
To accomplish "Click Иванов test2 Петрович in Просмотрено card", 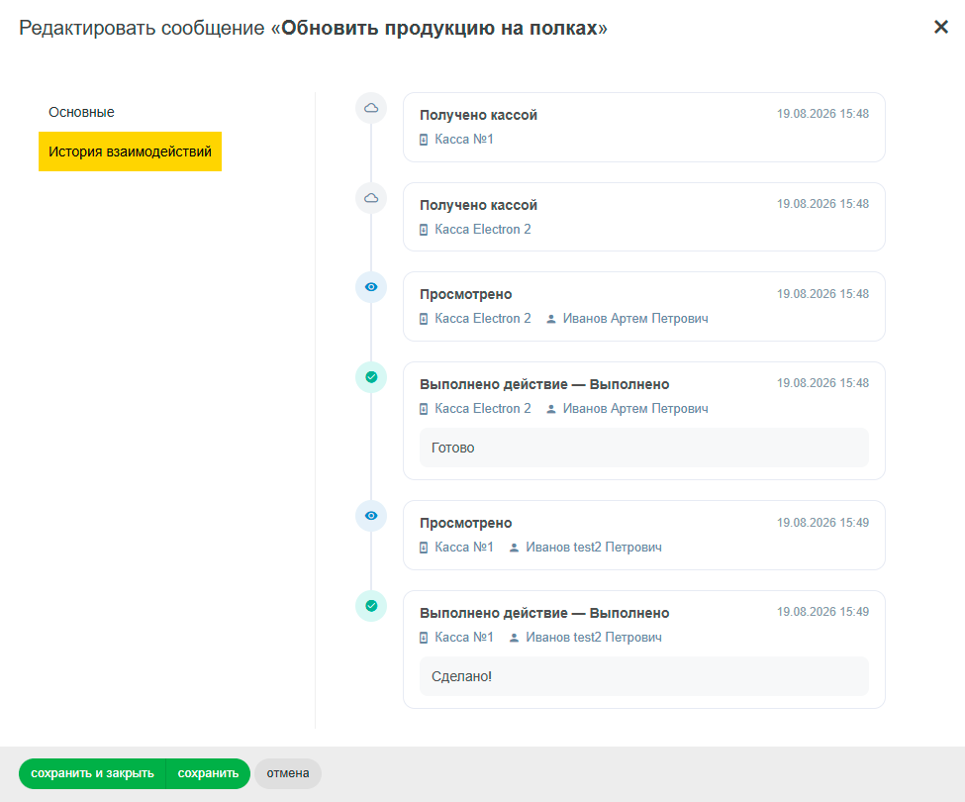I will point(593,548).
